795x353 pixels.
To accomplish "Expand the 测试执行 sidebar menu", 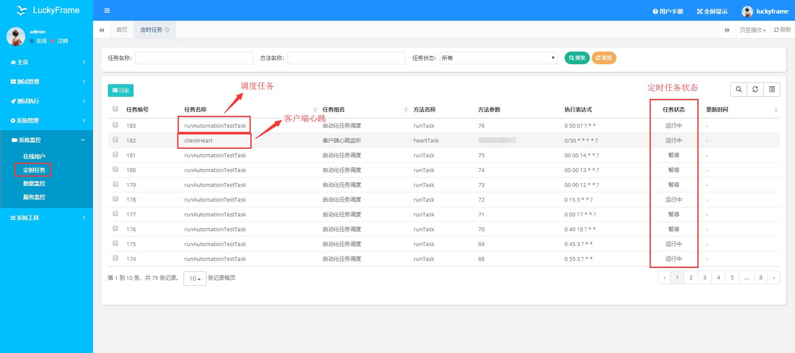I will pyautogui.click(x=47, y=101).
